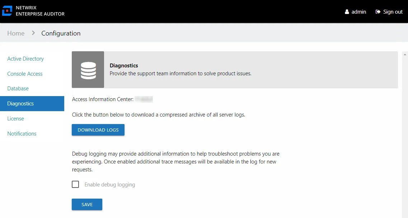Switch to Notifications settings
The image size is (408, 218).
click(22, 134)
